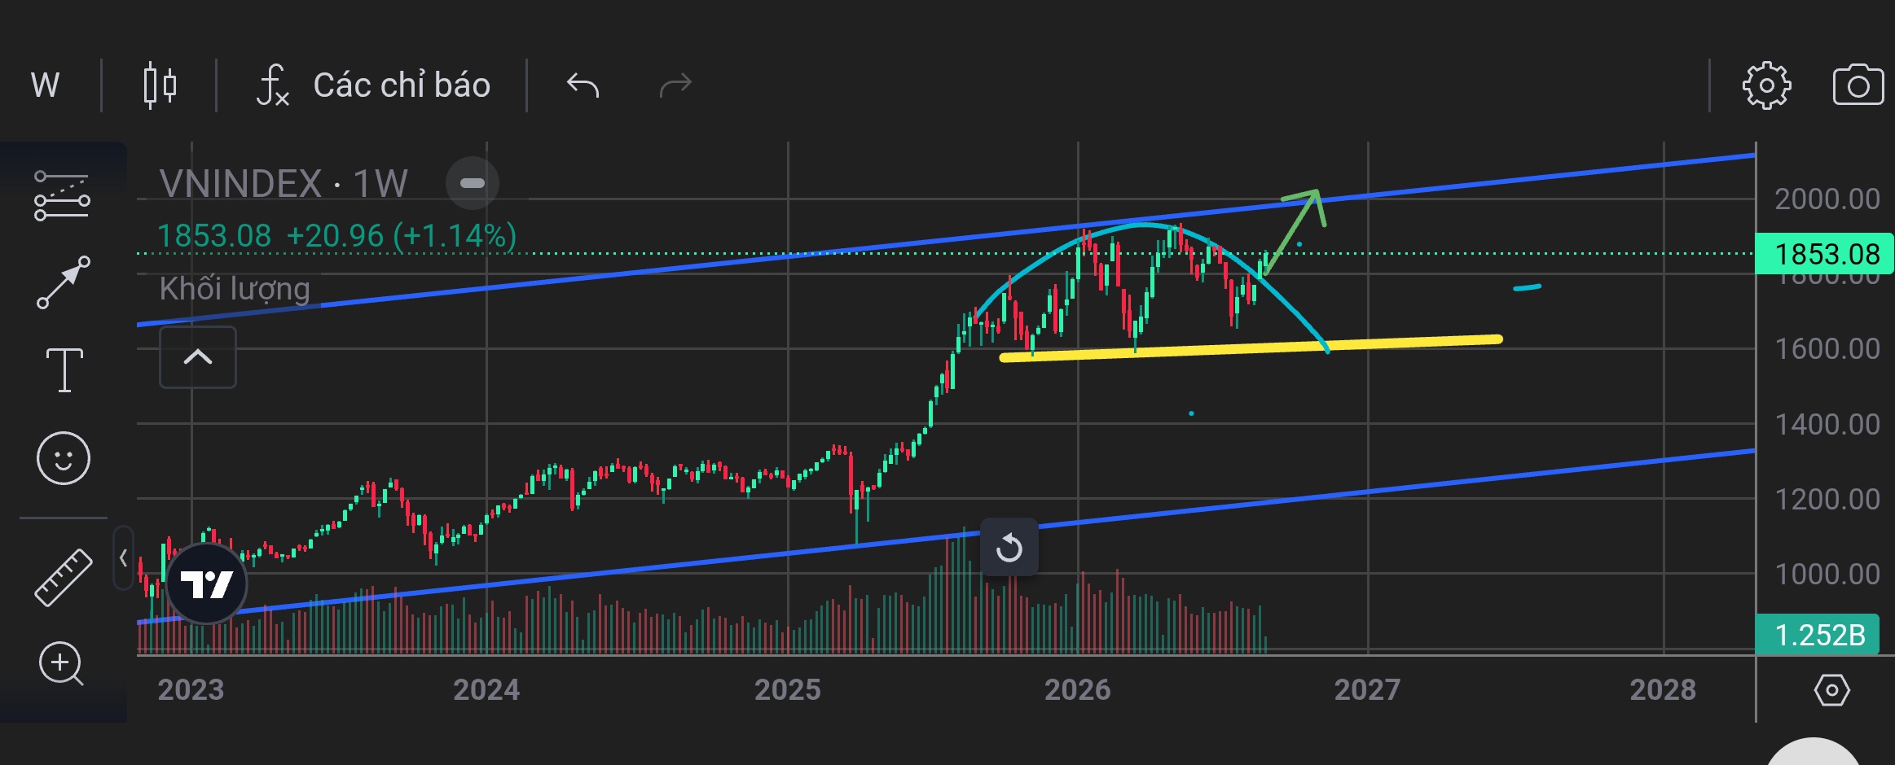Redo the reverted action
The width and height of the screenshot is (1895, 765).
coord(675,85)
